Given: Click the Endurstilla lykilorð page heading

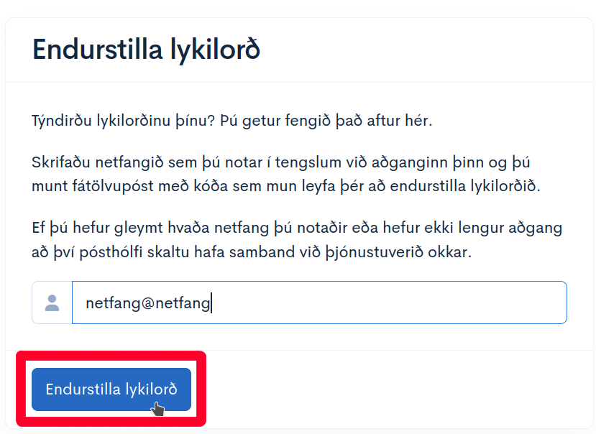Looking at the screenshot, I should pos(146,50).
